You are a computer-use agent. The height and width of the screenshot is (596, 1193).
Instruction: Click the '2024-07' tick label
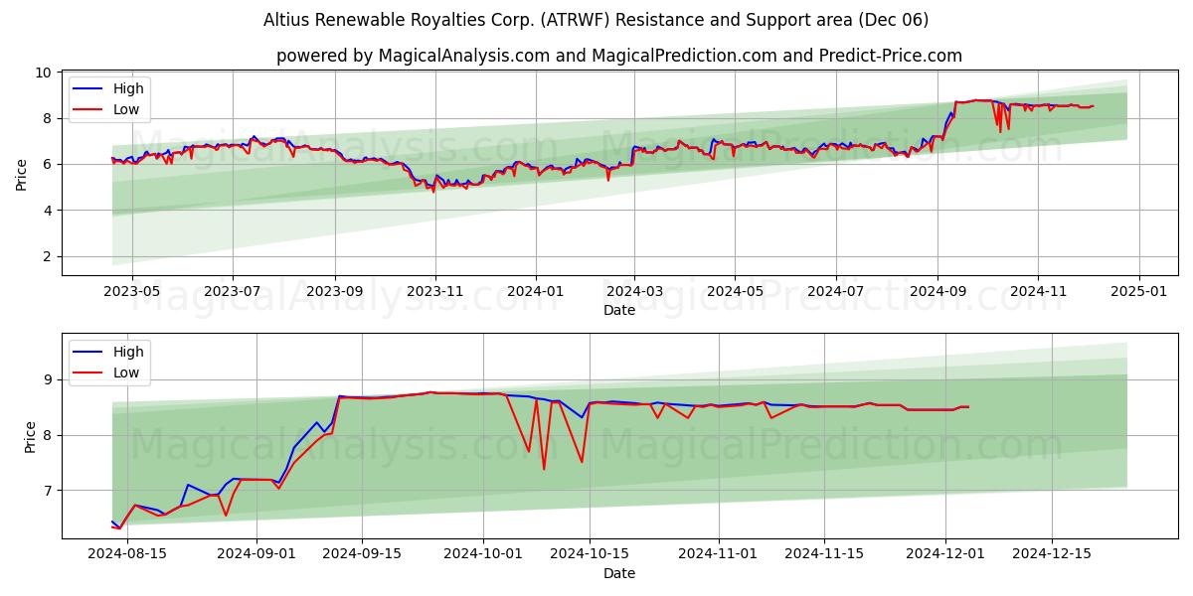pos(835,292)
